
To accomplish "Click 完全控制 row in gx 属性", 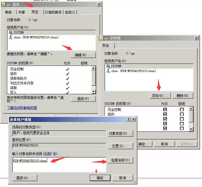I will tap(49, 69).
